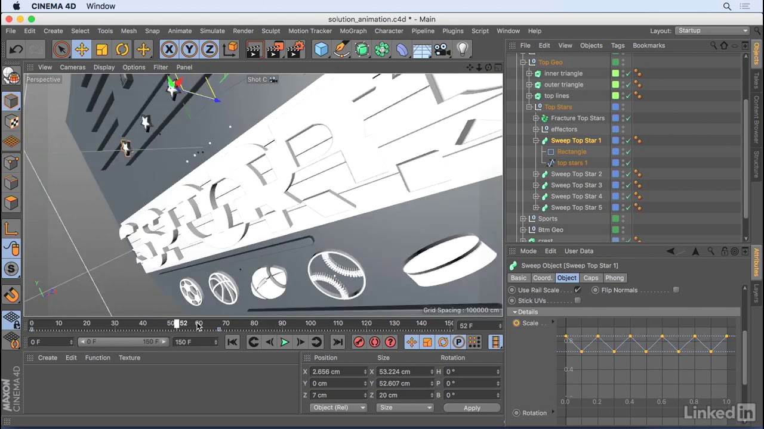Open the spline Pen tool
Image resolution: width=764 pixels, height=429 pixels.
point(342,49)
